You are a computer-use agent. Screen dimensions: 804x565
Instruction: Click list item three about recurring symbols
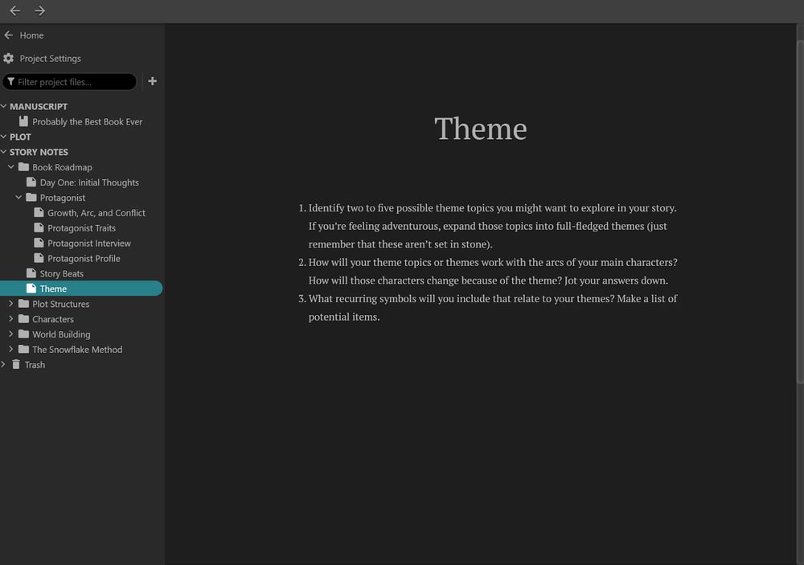point(488,307)
